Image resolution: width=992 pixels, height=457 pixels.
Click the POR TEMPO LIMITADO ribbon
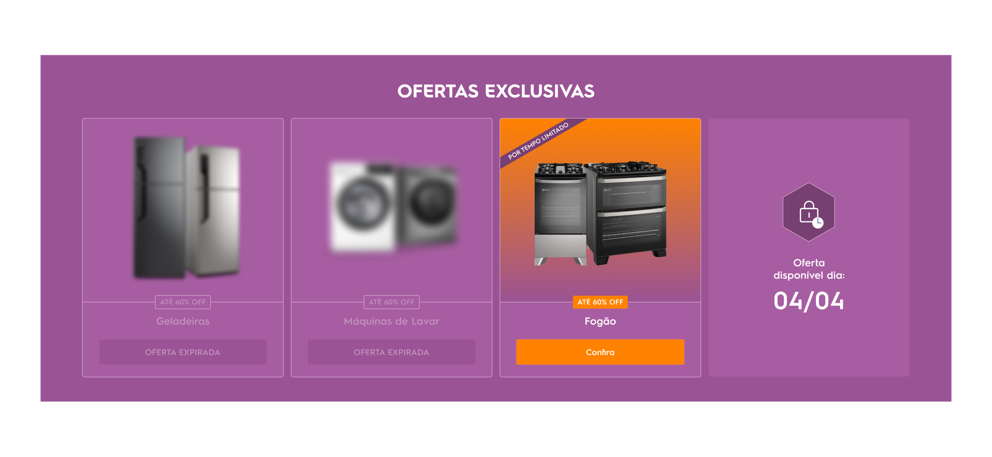538,141
